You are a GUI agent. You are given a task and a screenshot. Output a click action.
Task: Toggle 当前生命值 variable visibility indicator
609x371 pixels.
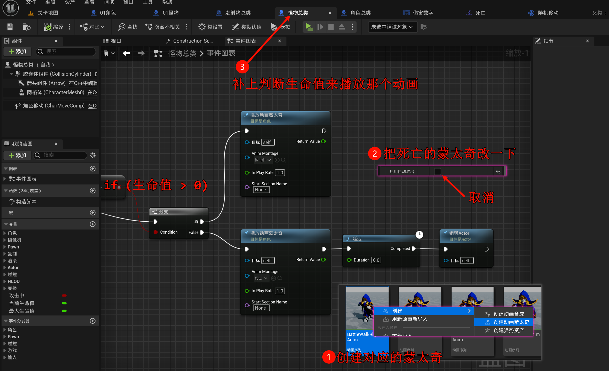(x=64, y=303)
